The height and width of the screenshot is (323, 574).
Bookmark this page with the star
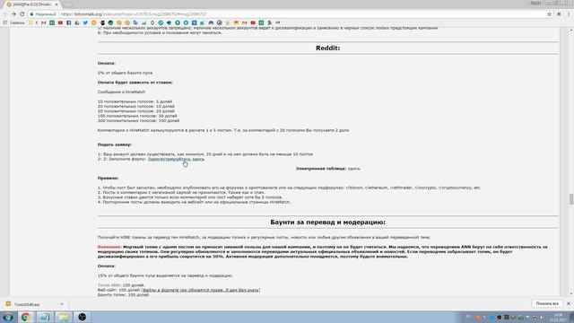[550, 14]
